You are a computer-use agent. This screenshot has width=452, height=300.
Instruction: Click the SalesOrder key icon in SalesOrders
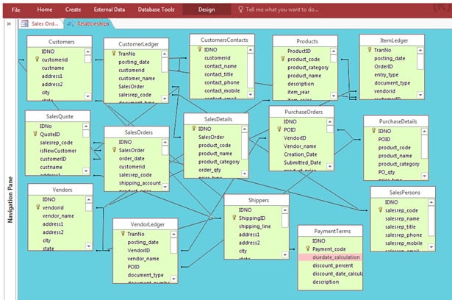(114, 149)
